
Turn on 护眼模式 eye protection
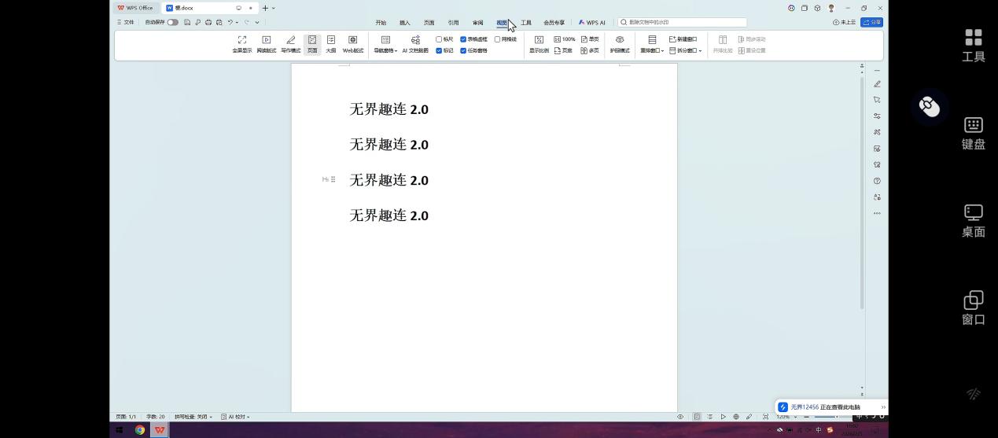pos(620,44)
